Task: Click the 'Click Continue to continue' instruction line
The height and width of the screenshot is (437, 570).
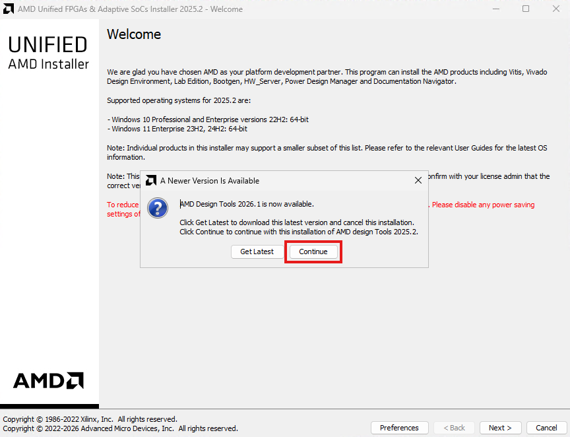Action: [x=299, y=232]
